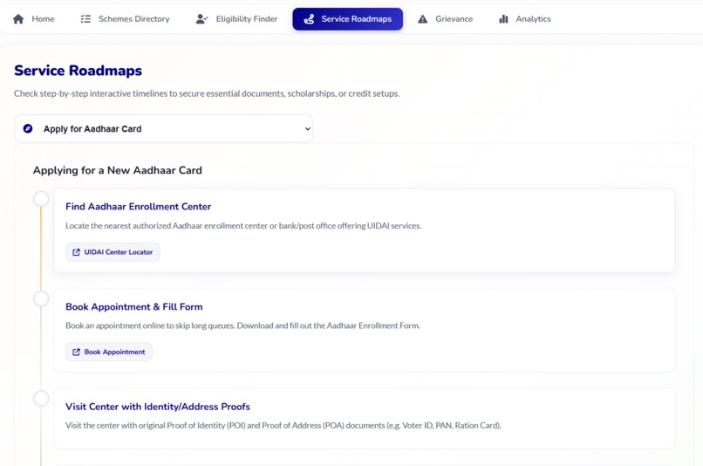Viewport: 703px width, 466px height.
Task: Open the Apply for Aadhaar Card dropdown
Action: [164, 129]
